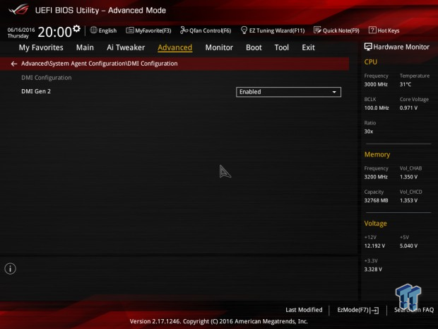Click the Version 2.17.1246 copyright text

click(x=219, y=321)
